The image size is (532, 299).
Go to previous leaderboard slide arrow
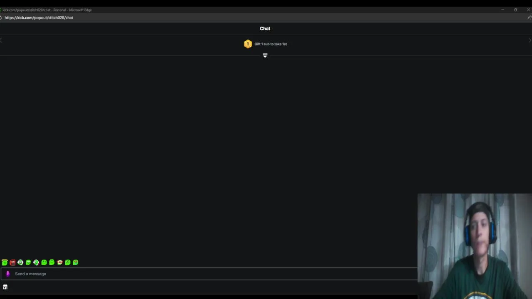(x=2, y=40)
